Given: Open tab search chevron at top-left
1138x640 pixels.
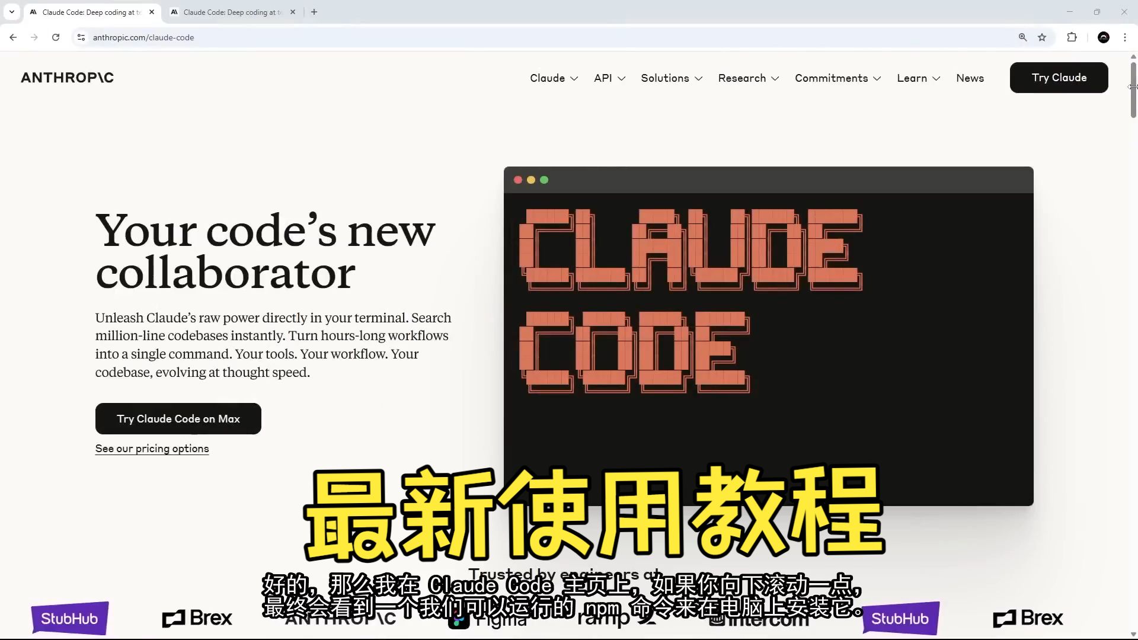Looking at the screenshot, I should 11,12.
